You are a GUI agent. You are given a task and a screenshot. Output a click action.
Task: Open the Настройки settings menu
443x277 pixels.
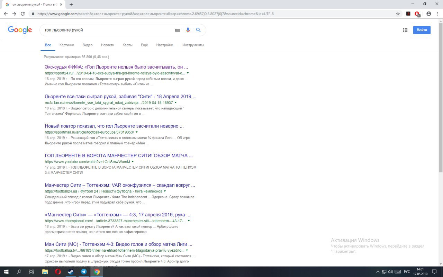tap(165, 45)
